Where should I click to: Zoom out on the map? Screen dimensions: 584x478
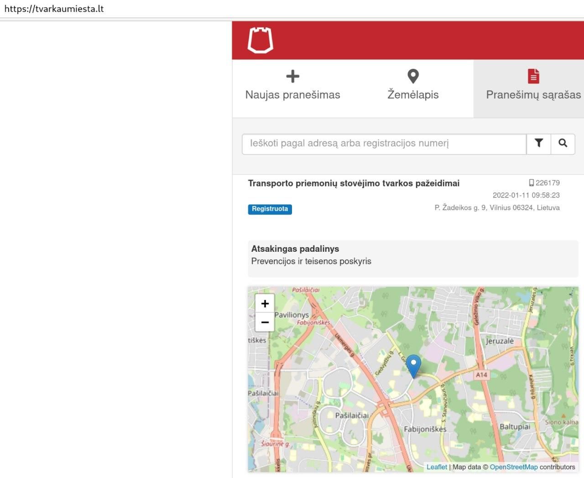[x=265, y=322]
